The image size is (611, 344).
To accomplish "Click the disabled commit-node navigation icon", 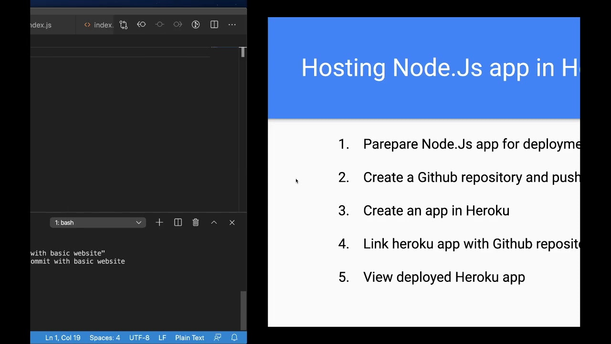I will [159, 24].
